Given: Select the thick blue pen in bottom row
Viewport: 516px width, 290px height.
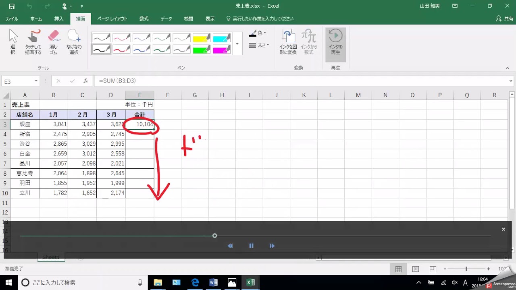Looking at the screenshot, I should (141, 49).
